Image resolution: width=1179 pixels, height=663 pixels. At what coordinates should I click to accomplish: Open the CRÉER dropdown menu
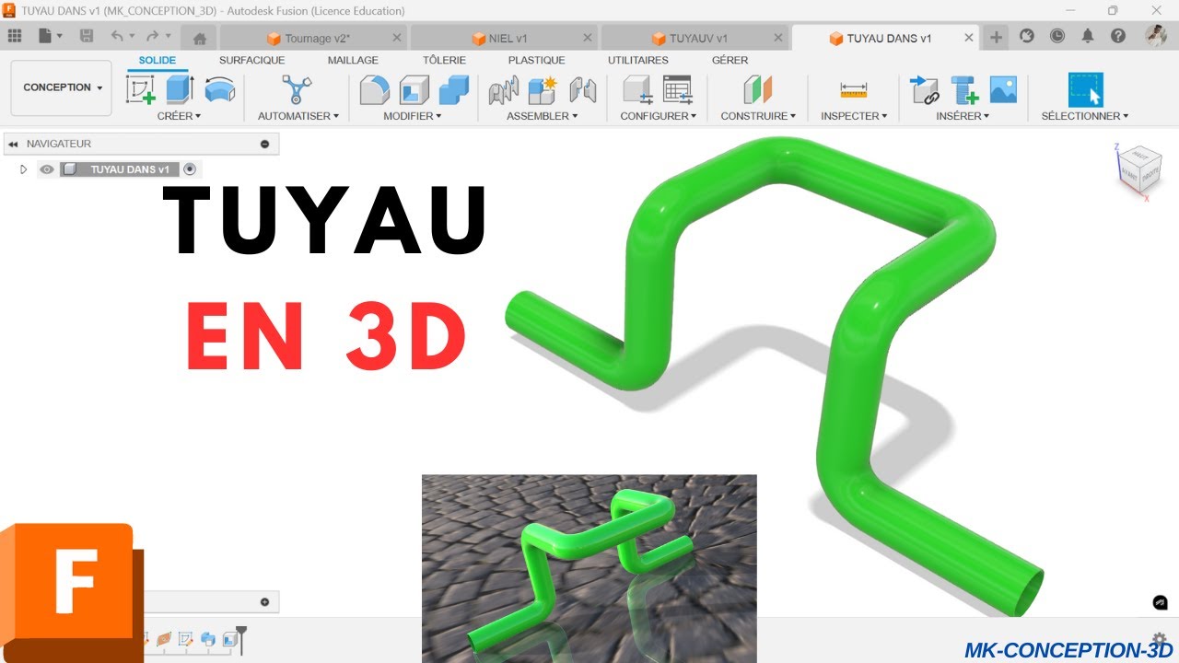[x=179, y=116]
